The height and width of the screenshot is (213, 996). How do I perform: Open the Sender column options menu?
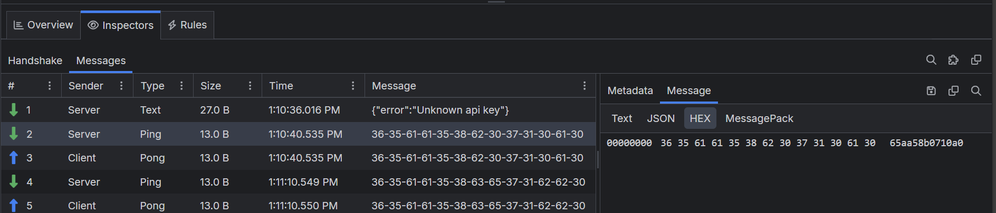click(x=121, y=86)
